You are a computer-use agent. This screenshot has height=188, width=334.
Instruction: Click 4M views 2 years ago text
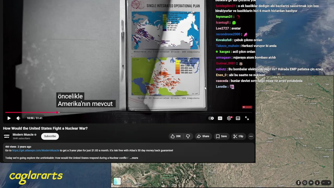click(x=18, y=147)
